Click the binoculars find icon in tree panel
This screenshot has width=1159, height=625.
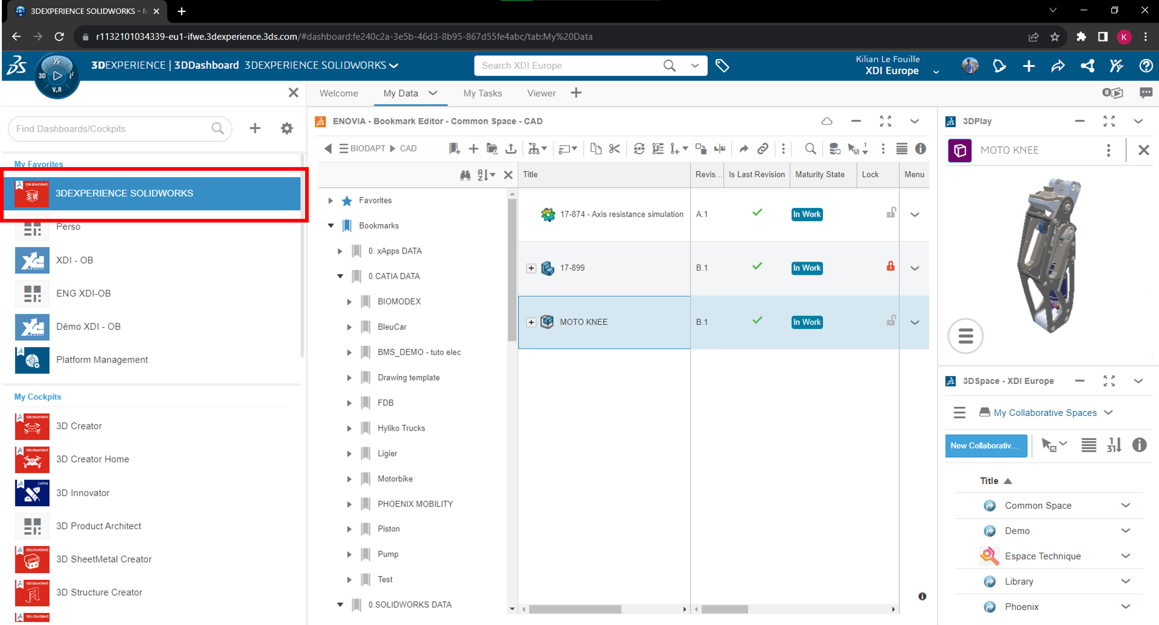click(x=465, y=175)
